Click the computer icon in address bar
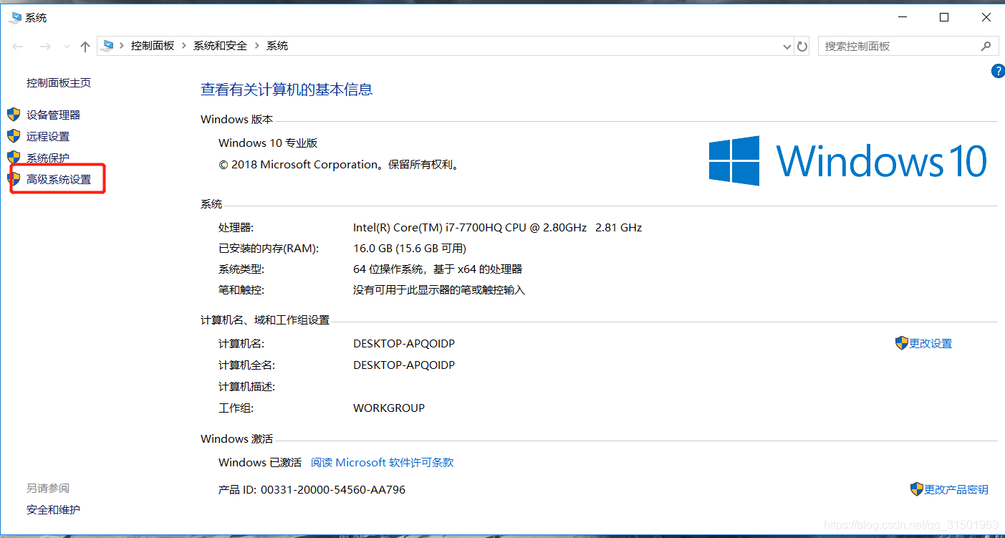This screenshot has height=538, width=1005. [108, 46]
